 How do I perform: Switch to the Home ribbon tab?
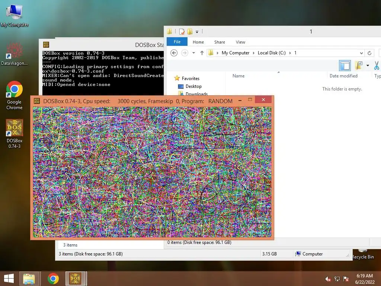pos(198,42)
